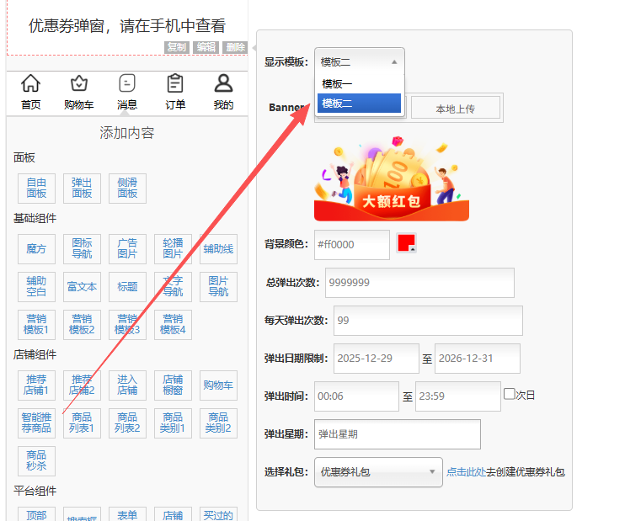Click the 总弹出次数 input field
Viewport: 641px width, 521px height.
click(419, 283)
